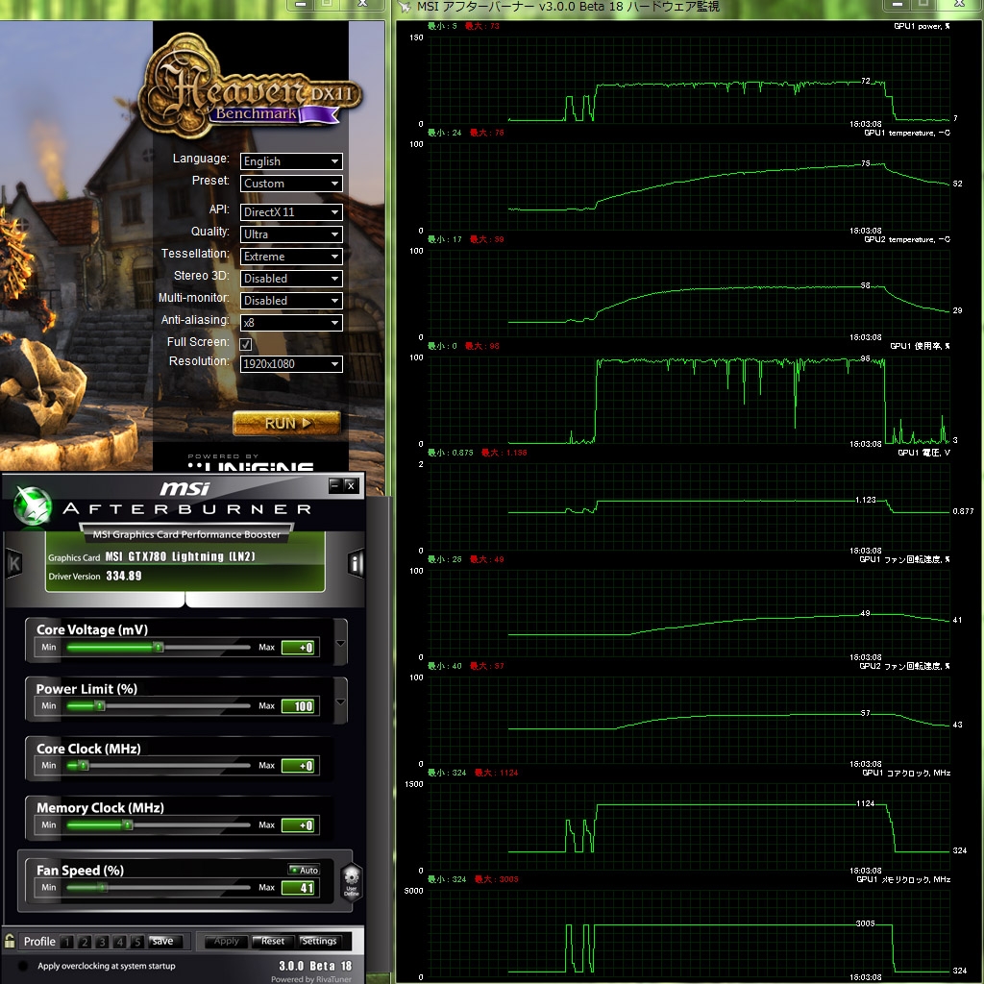Click the driver version '334.89' text
The width and height of the screenshot is (984, 984).
(x=124, y=576)
